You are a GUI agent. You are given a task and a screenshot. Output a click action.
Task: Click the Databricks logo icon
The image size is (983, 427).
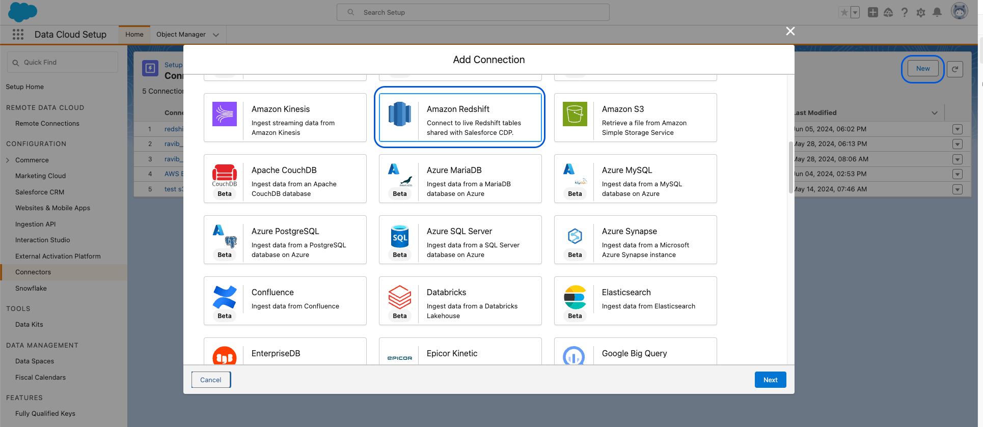click(x=400, y=297)
